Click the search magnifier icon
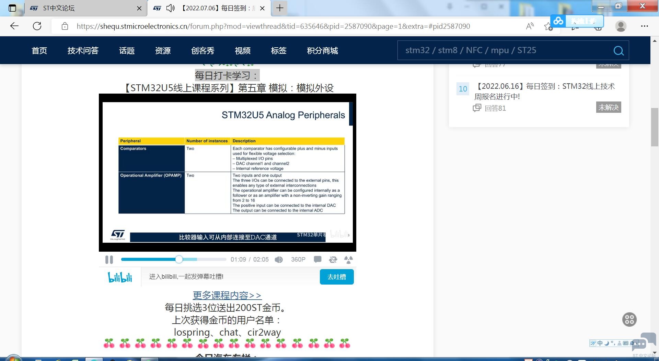 click(x=618, y=51)
